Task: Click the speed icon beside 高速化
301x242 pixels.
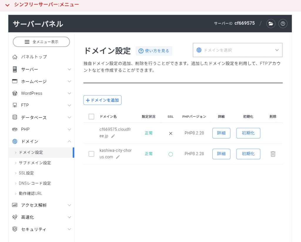Action: pyautogui.click(x=15, y=217)
